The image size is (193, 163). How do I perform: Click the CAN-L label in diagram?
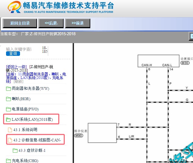pyautogui.click(x=167, y=65)
